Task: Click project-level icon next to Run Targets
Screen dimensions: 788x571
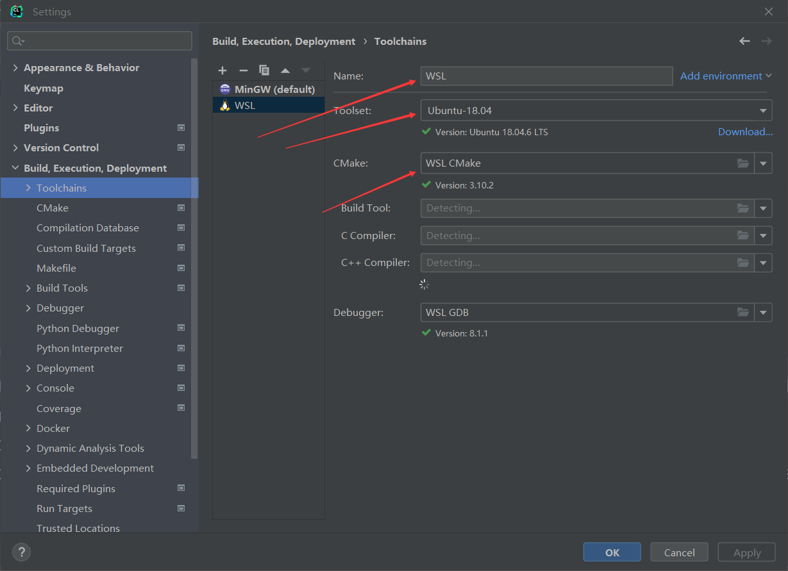Action: click(x=181, y=508)
